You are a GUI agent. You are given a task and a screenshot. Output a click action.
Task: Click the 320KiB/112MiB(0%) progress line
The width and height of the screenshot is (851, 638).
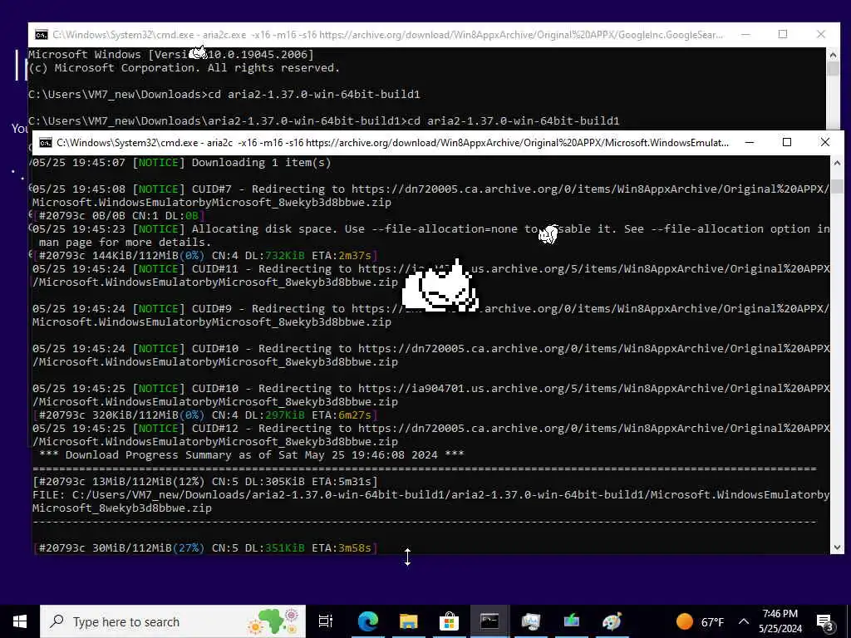coord(205,415)
